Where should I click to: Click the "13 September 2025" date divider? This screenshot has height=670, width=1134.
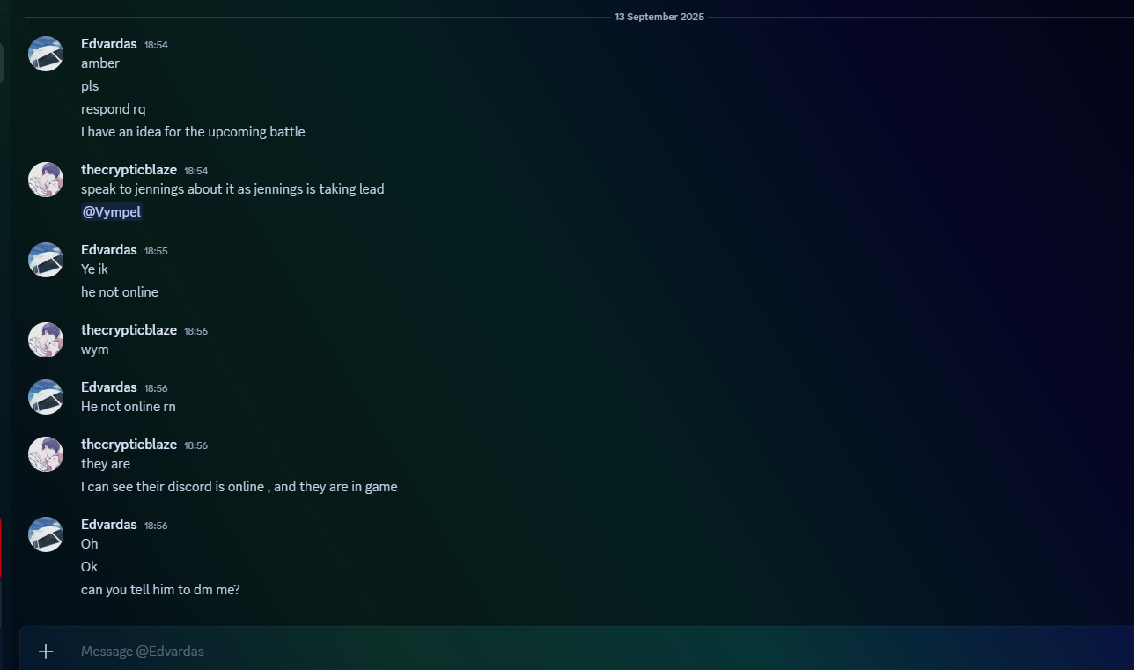tap(659, 17)
